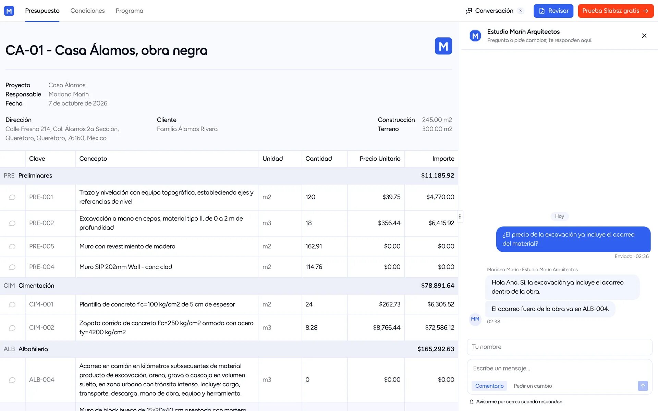The image size is (658, 411).
Task: Click Muro SIP 202mm Wall concept
Action: (125, 267)
